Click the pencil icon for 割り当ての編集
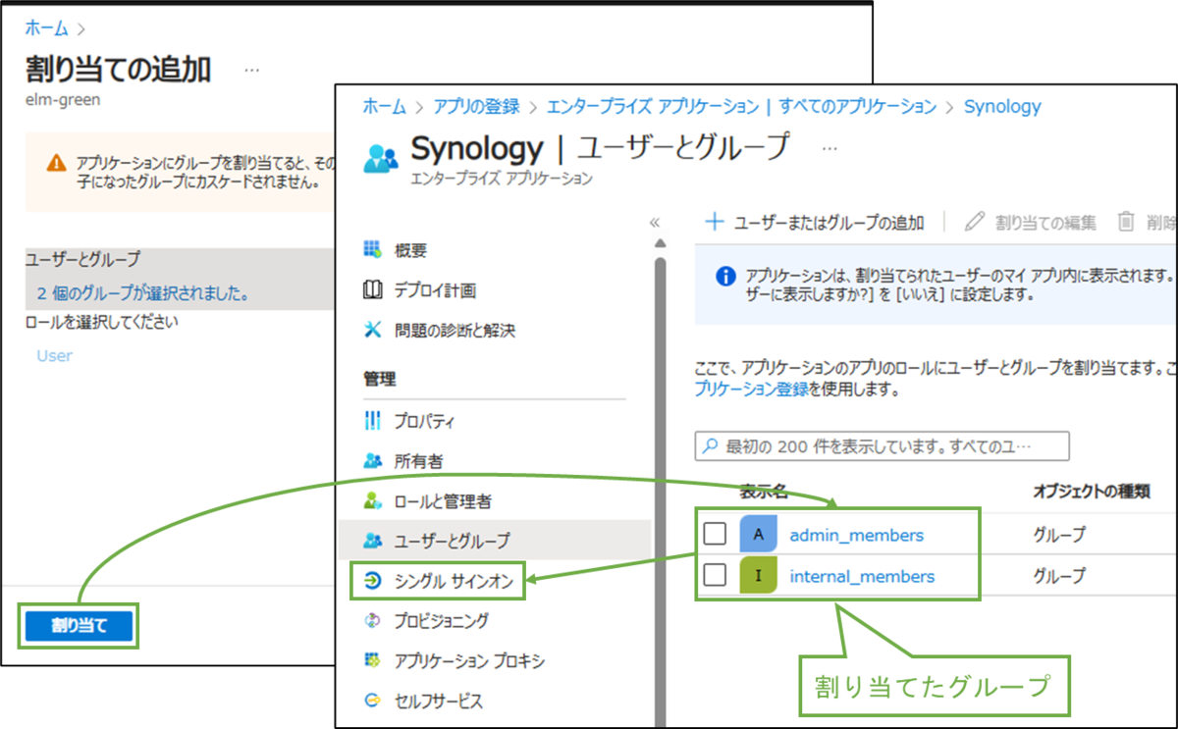 coord(974,222)
